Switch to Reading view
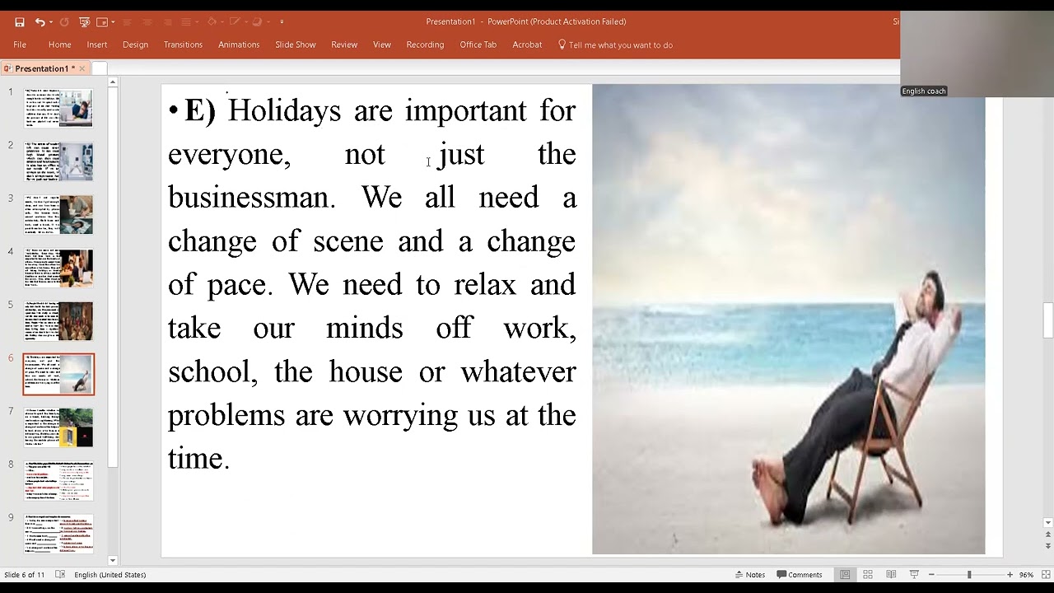The height and width of the screenshot is (593, 1054). click(x=891, y=575)
